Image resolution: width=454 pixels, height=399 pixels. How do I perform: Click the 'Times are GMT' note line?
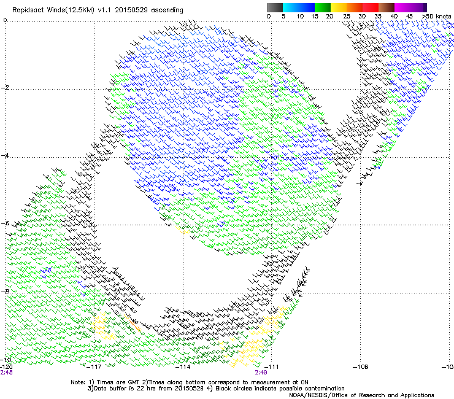tap(190, 382)
